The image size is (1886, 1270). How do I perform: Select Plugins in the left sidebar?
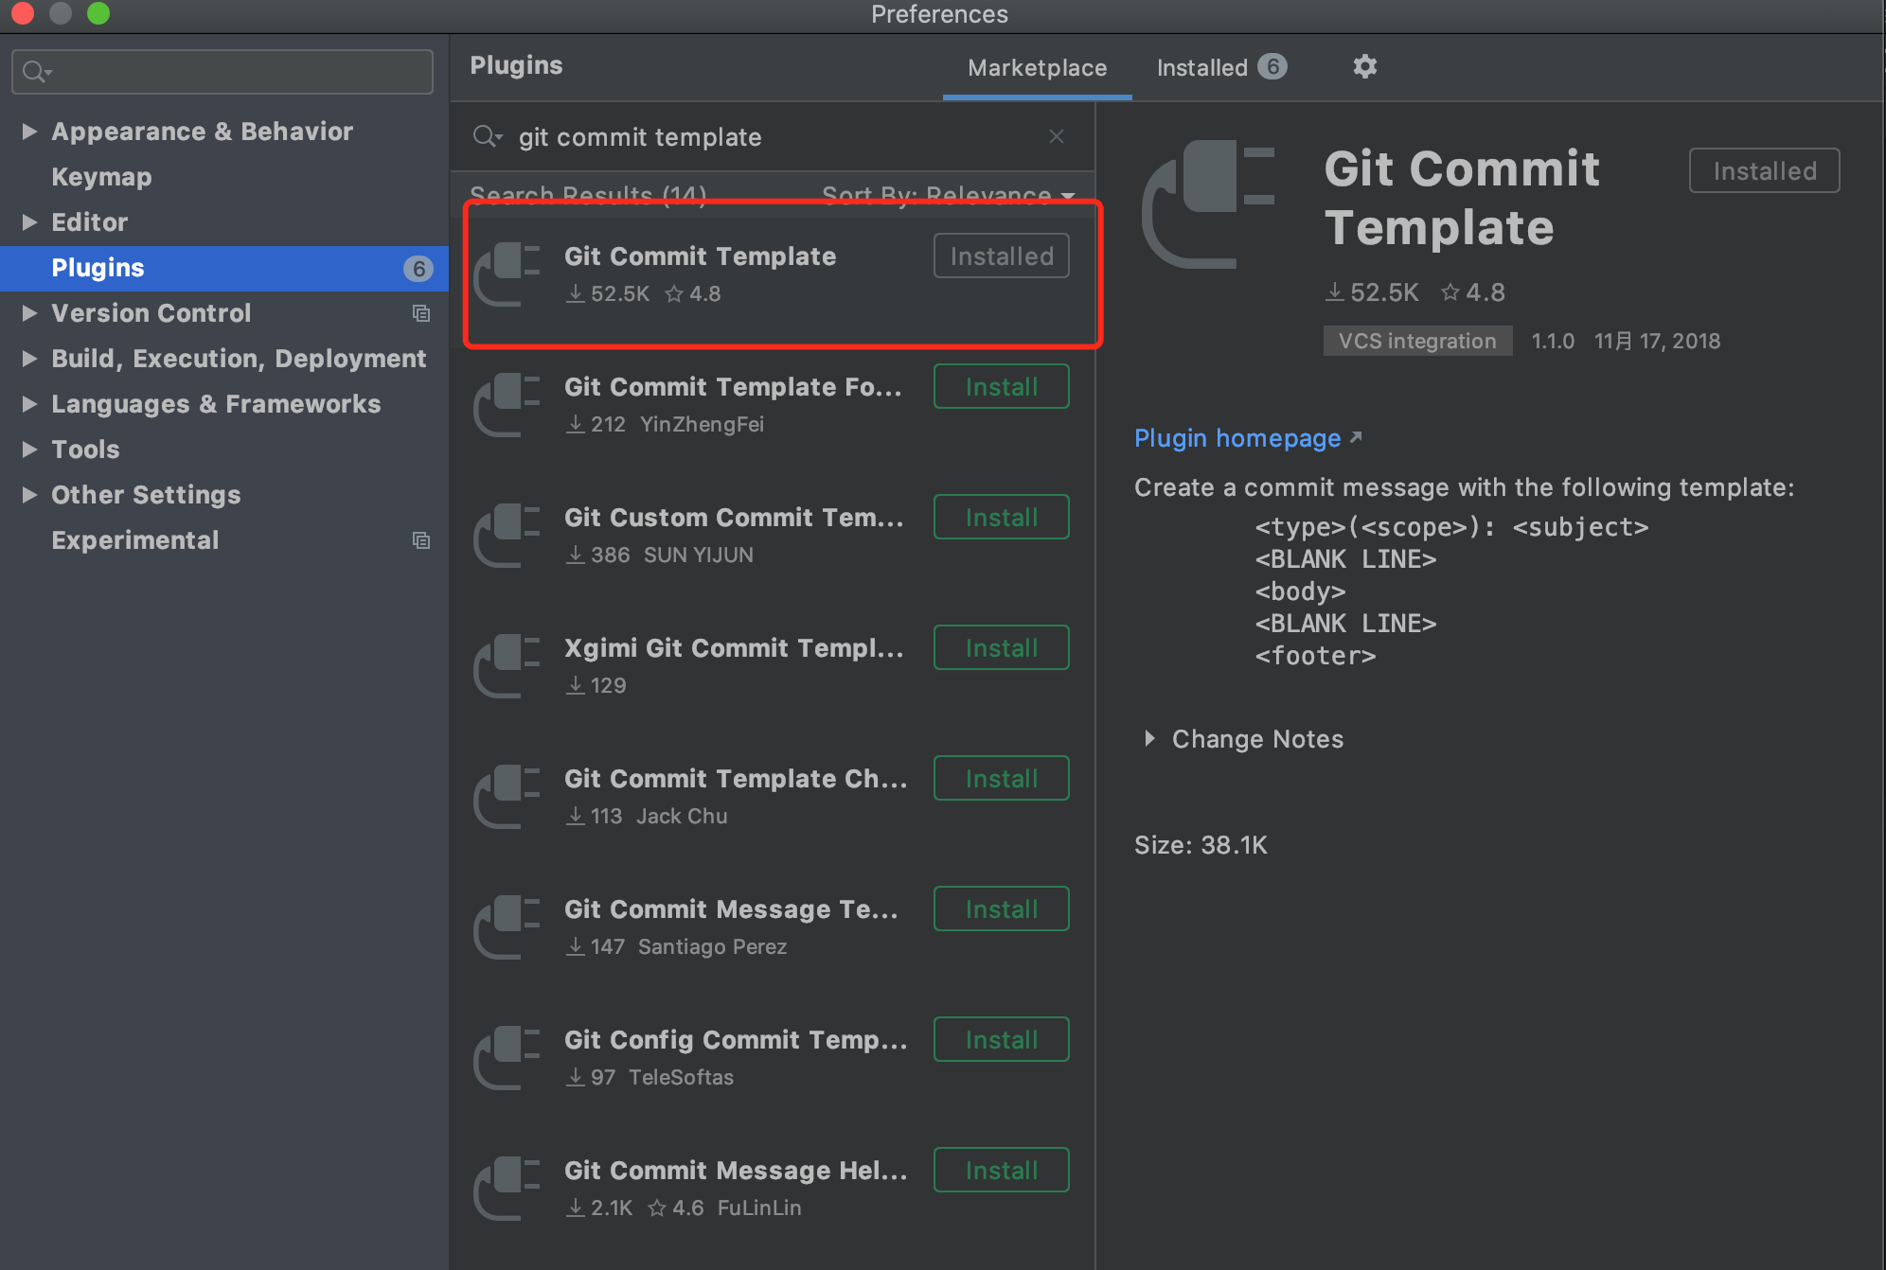point(98,267)
